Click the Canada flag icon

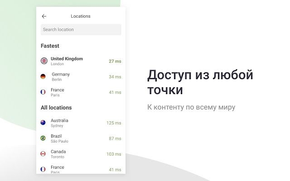[x=43, y=154]
